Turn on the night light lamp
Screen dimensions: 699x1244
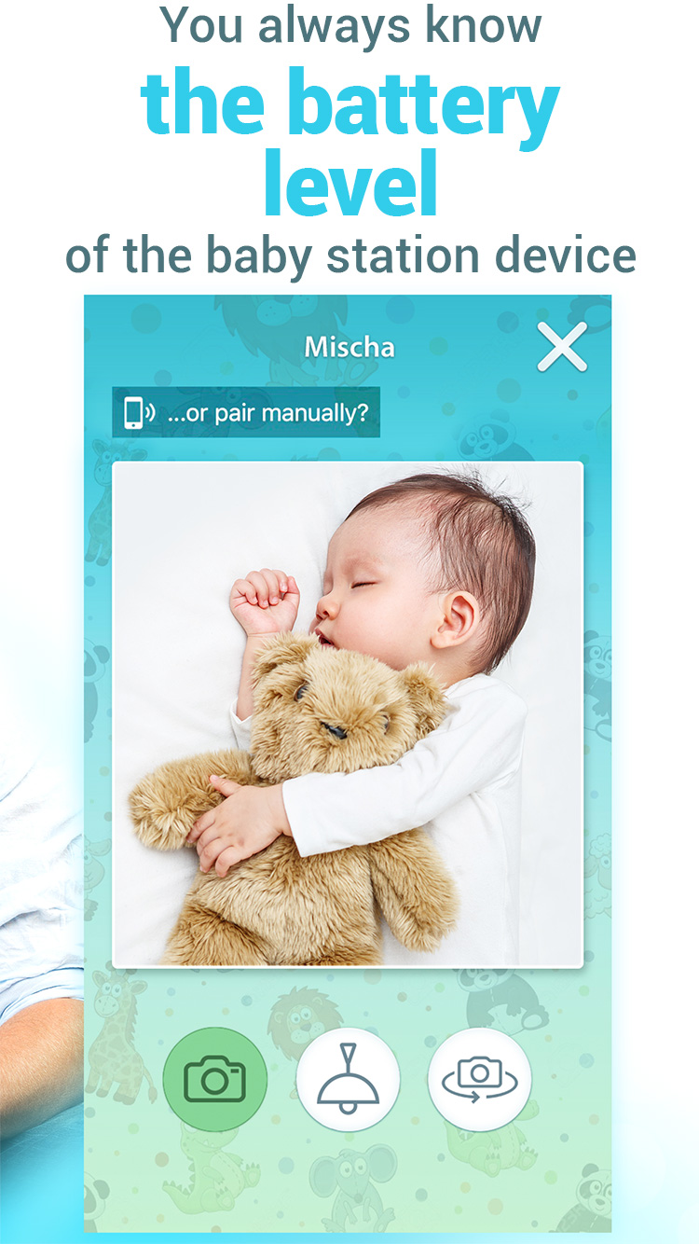348,1080
